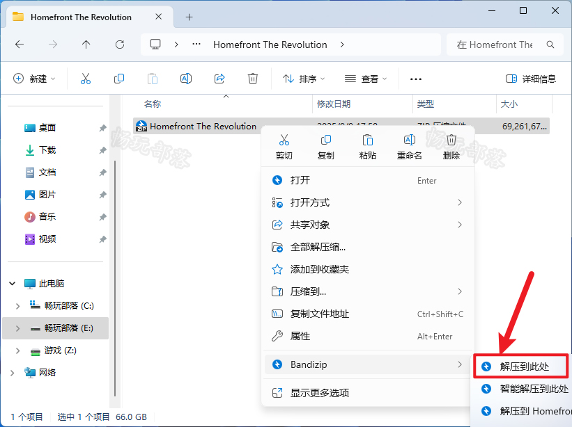Select 打开 from the context menu
This screenshot has width=572, height=427.
[368, 180]
